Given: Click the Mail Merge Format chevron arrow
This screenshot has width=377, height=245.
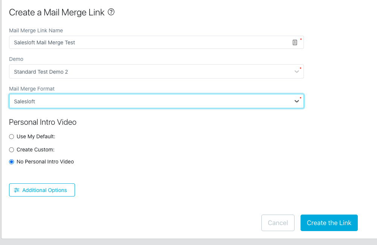Looking at the screenshot, I should (296, 101).
